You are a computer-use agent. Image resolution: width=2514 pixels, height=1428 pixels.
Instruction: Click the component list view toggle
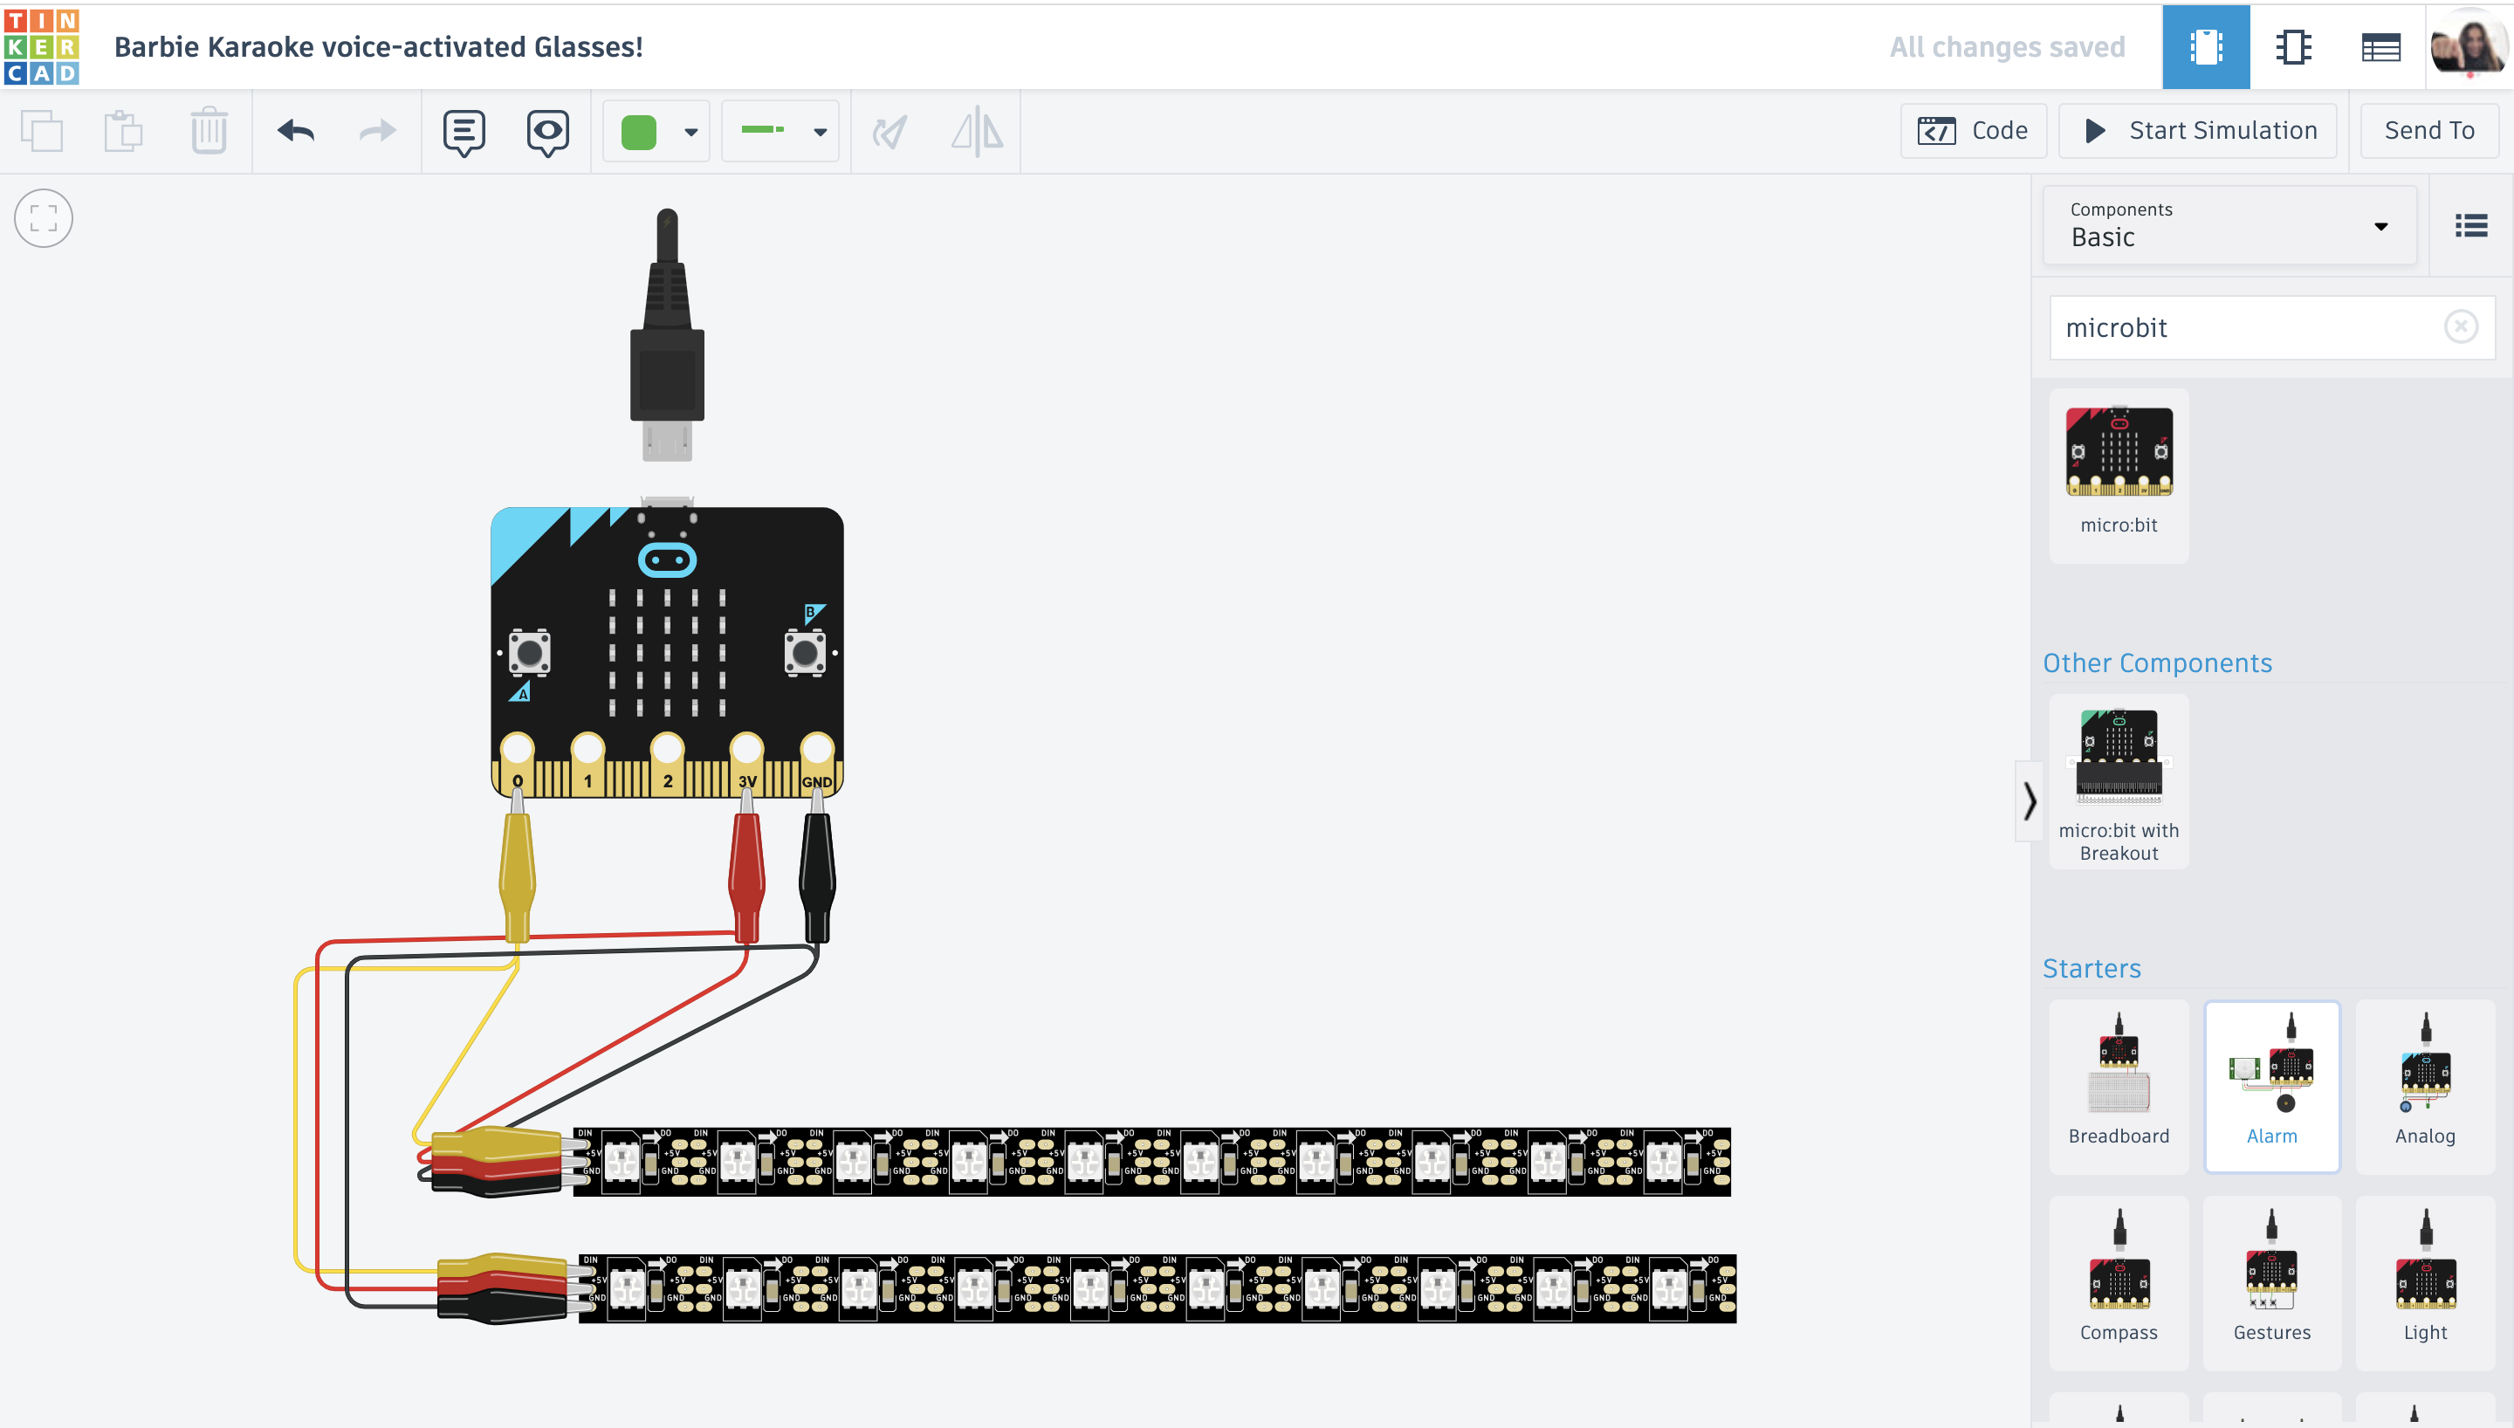click(2473, 224)
